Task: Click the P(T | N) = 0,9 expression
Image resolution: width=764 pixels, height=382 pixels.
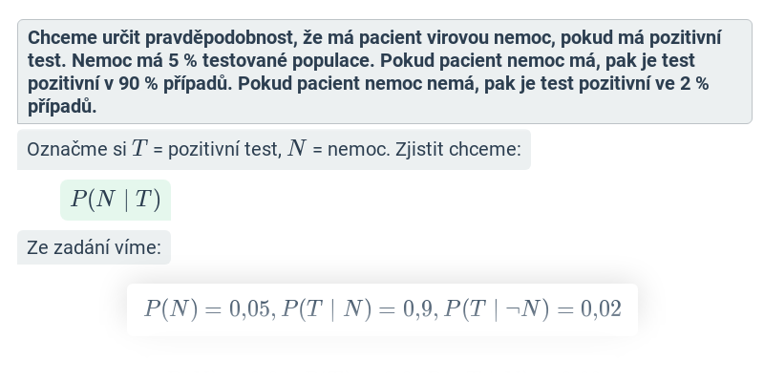Action: click(x=360, y=309)
